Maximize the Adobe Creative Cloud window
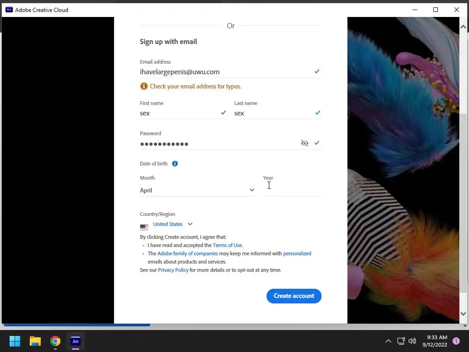469x352 pixels. pos(436,10)
